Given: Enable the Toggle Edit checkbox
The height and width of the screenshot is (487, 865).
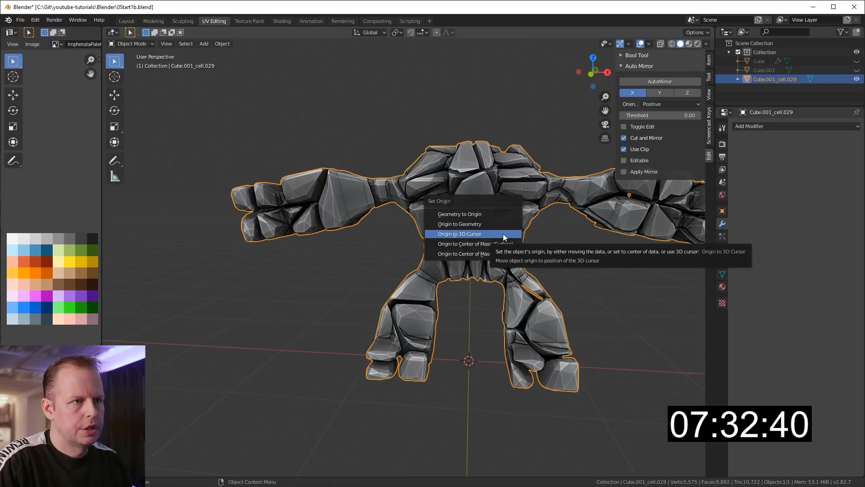Looking at the screenshot, I should point(624,127).
